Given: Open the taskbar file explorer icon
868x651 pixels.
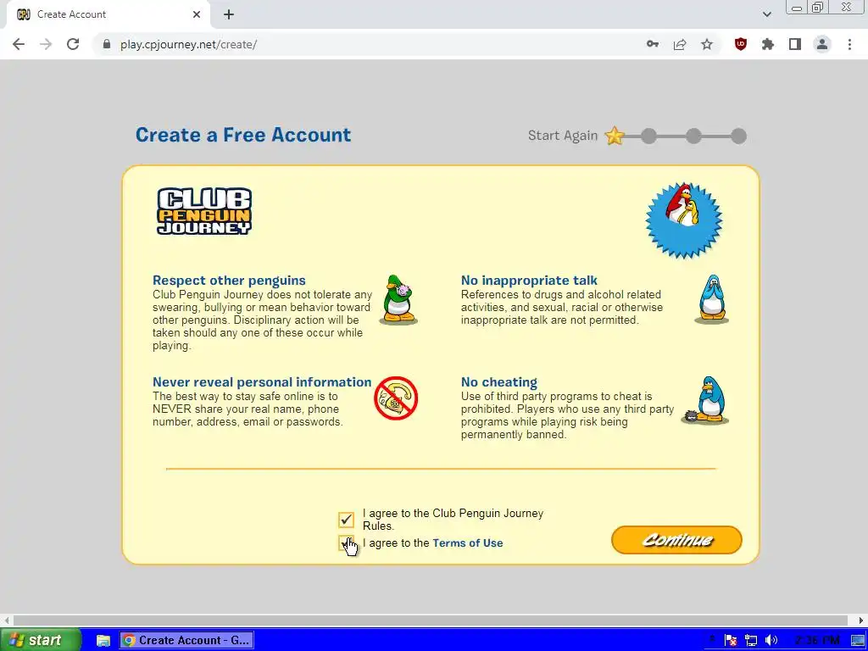Looking at the screenshot, I should pos(103,641).
